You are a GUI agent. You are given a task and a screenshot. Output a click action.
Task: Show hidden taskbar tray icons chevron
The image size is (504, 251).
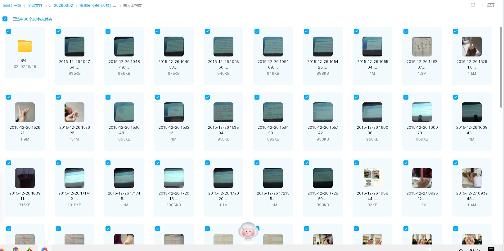click(x=461, y=249)
